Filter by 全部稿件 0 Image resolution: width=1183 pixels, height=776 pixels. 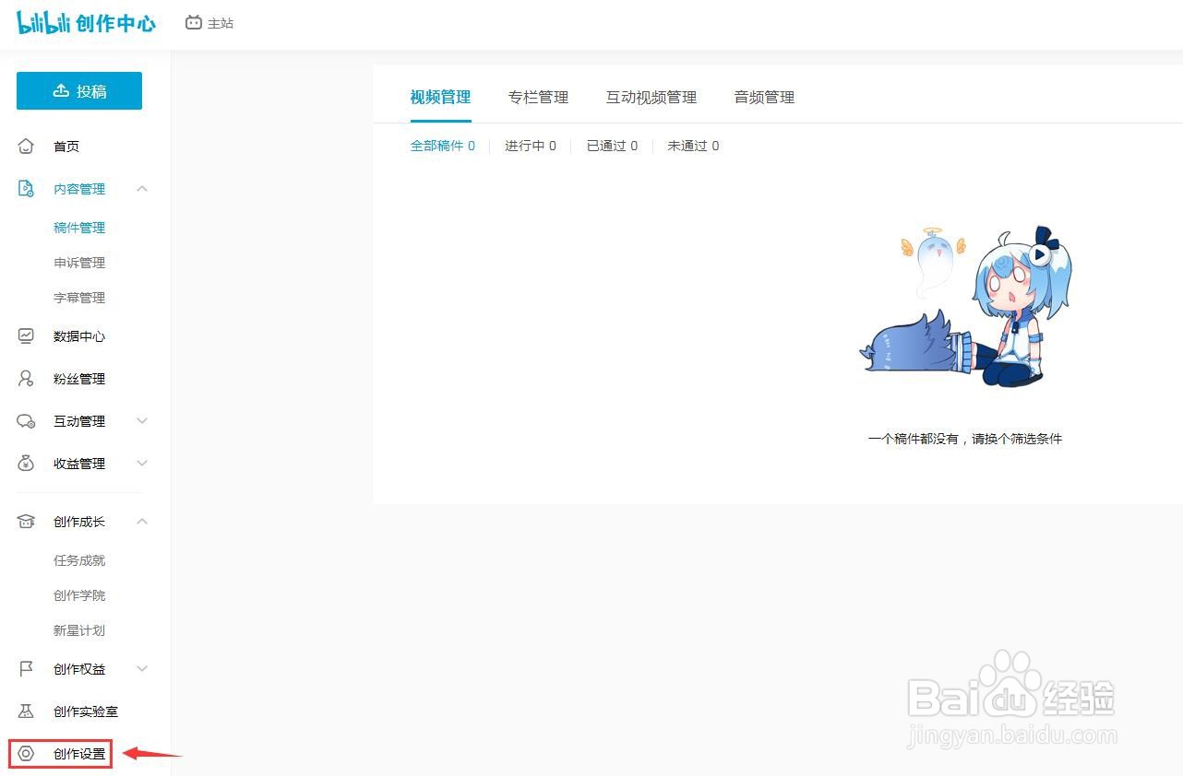[443, 146]
